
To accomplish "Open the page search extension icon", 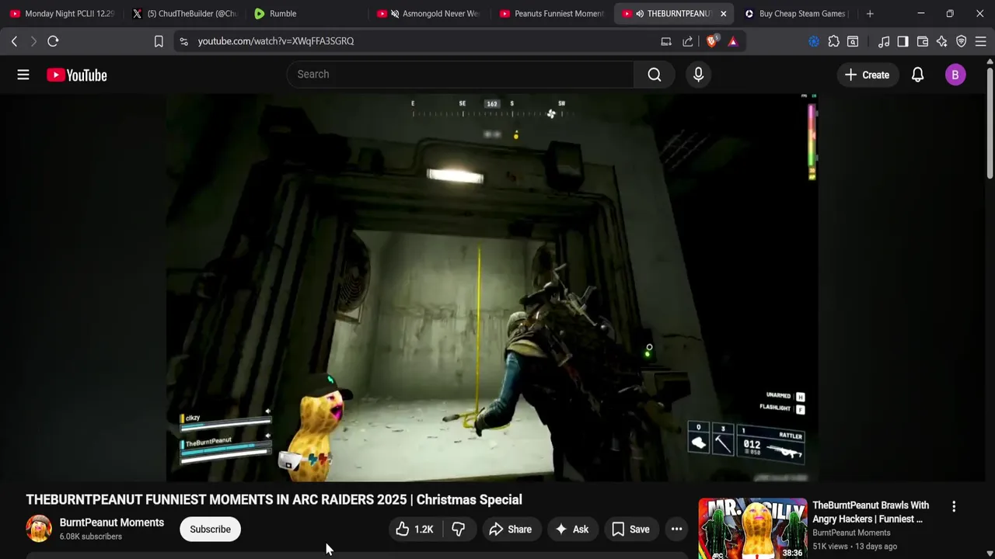I will pos(853,41).
